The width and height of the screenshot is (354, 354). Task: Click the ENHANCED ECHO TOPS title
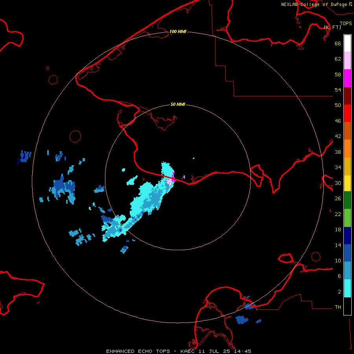pos(138,351)
